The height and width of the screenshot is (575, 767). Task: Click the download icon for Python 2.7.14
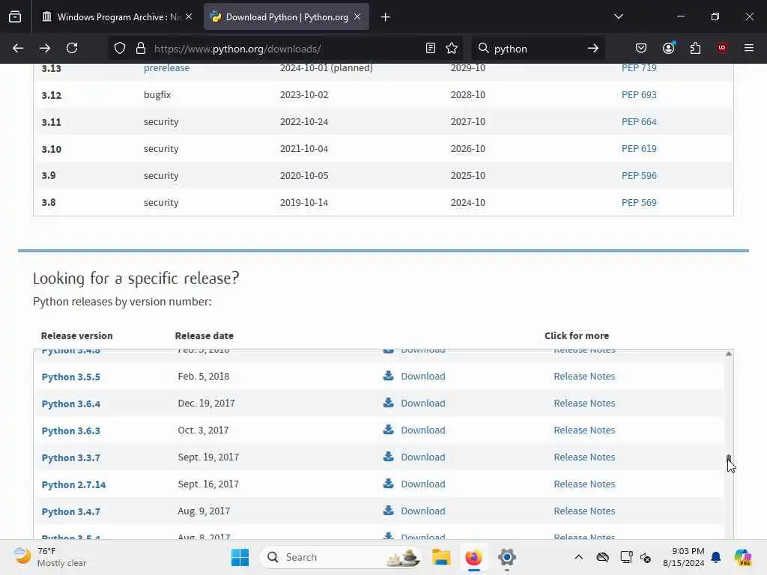389,483
